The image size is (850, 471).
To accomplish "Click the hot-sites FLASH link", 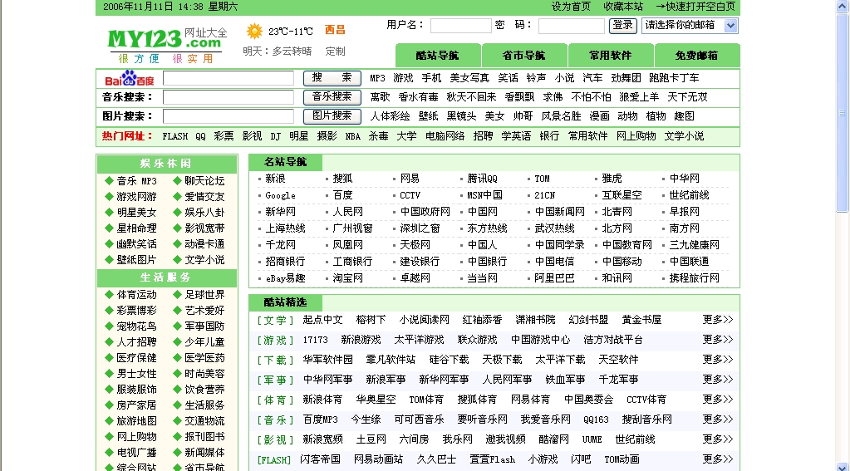I will tap(175, 136).
